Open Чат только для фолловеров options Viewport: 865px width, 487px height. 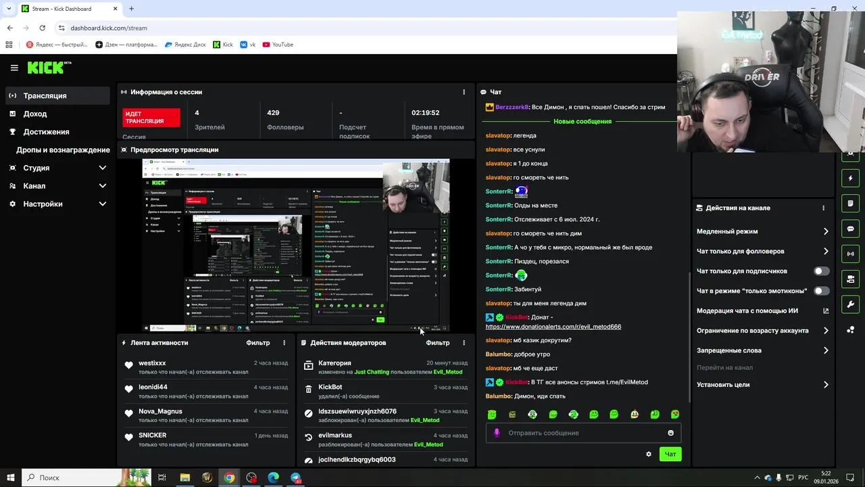point(762,252)
